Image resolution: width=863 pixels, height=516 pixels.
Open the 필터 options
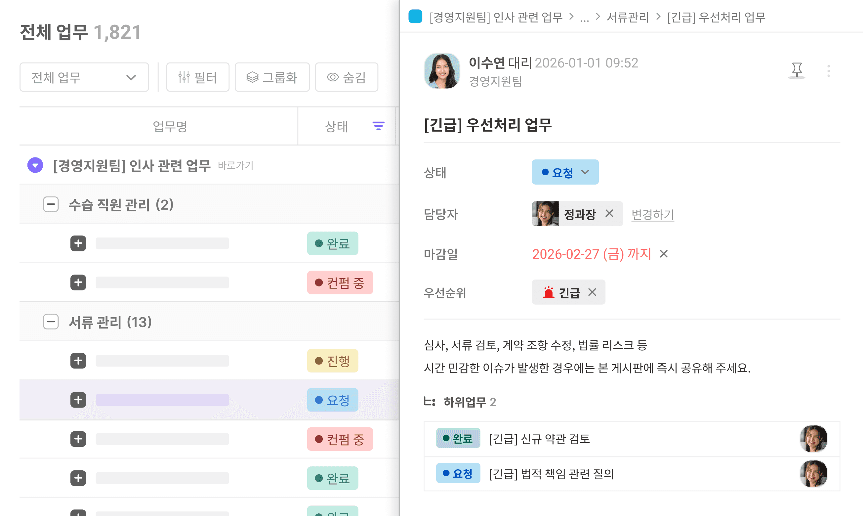(x=197, y=77)
